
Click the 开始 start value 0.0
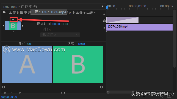click(x=29, y=44)
